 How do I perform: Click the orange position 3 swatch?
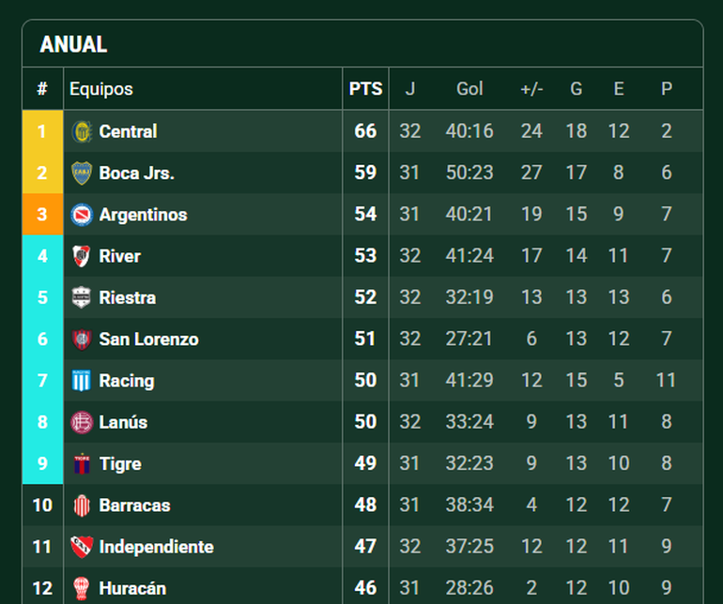coord(42,215)
